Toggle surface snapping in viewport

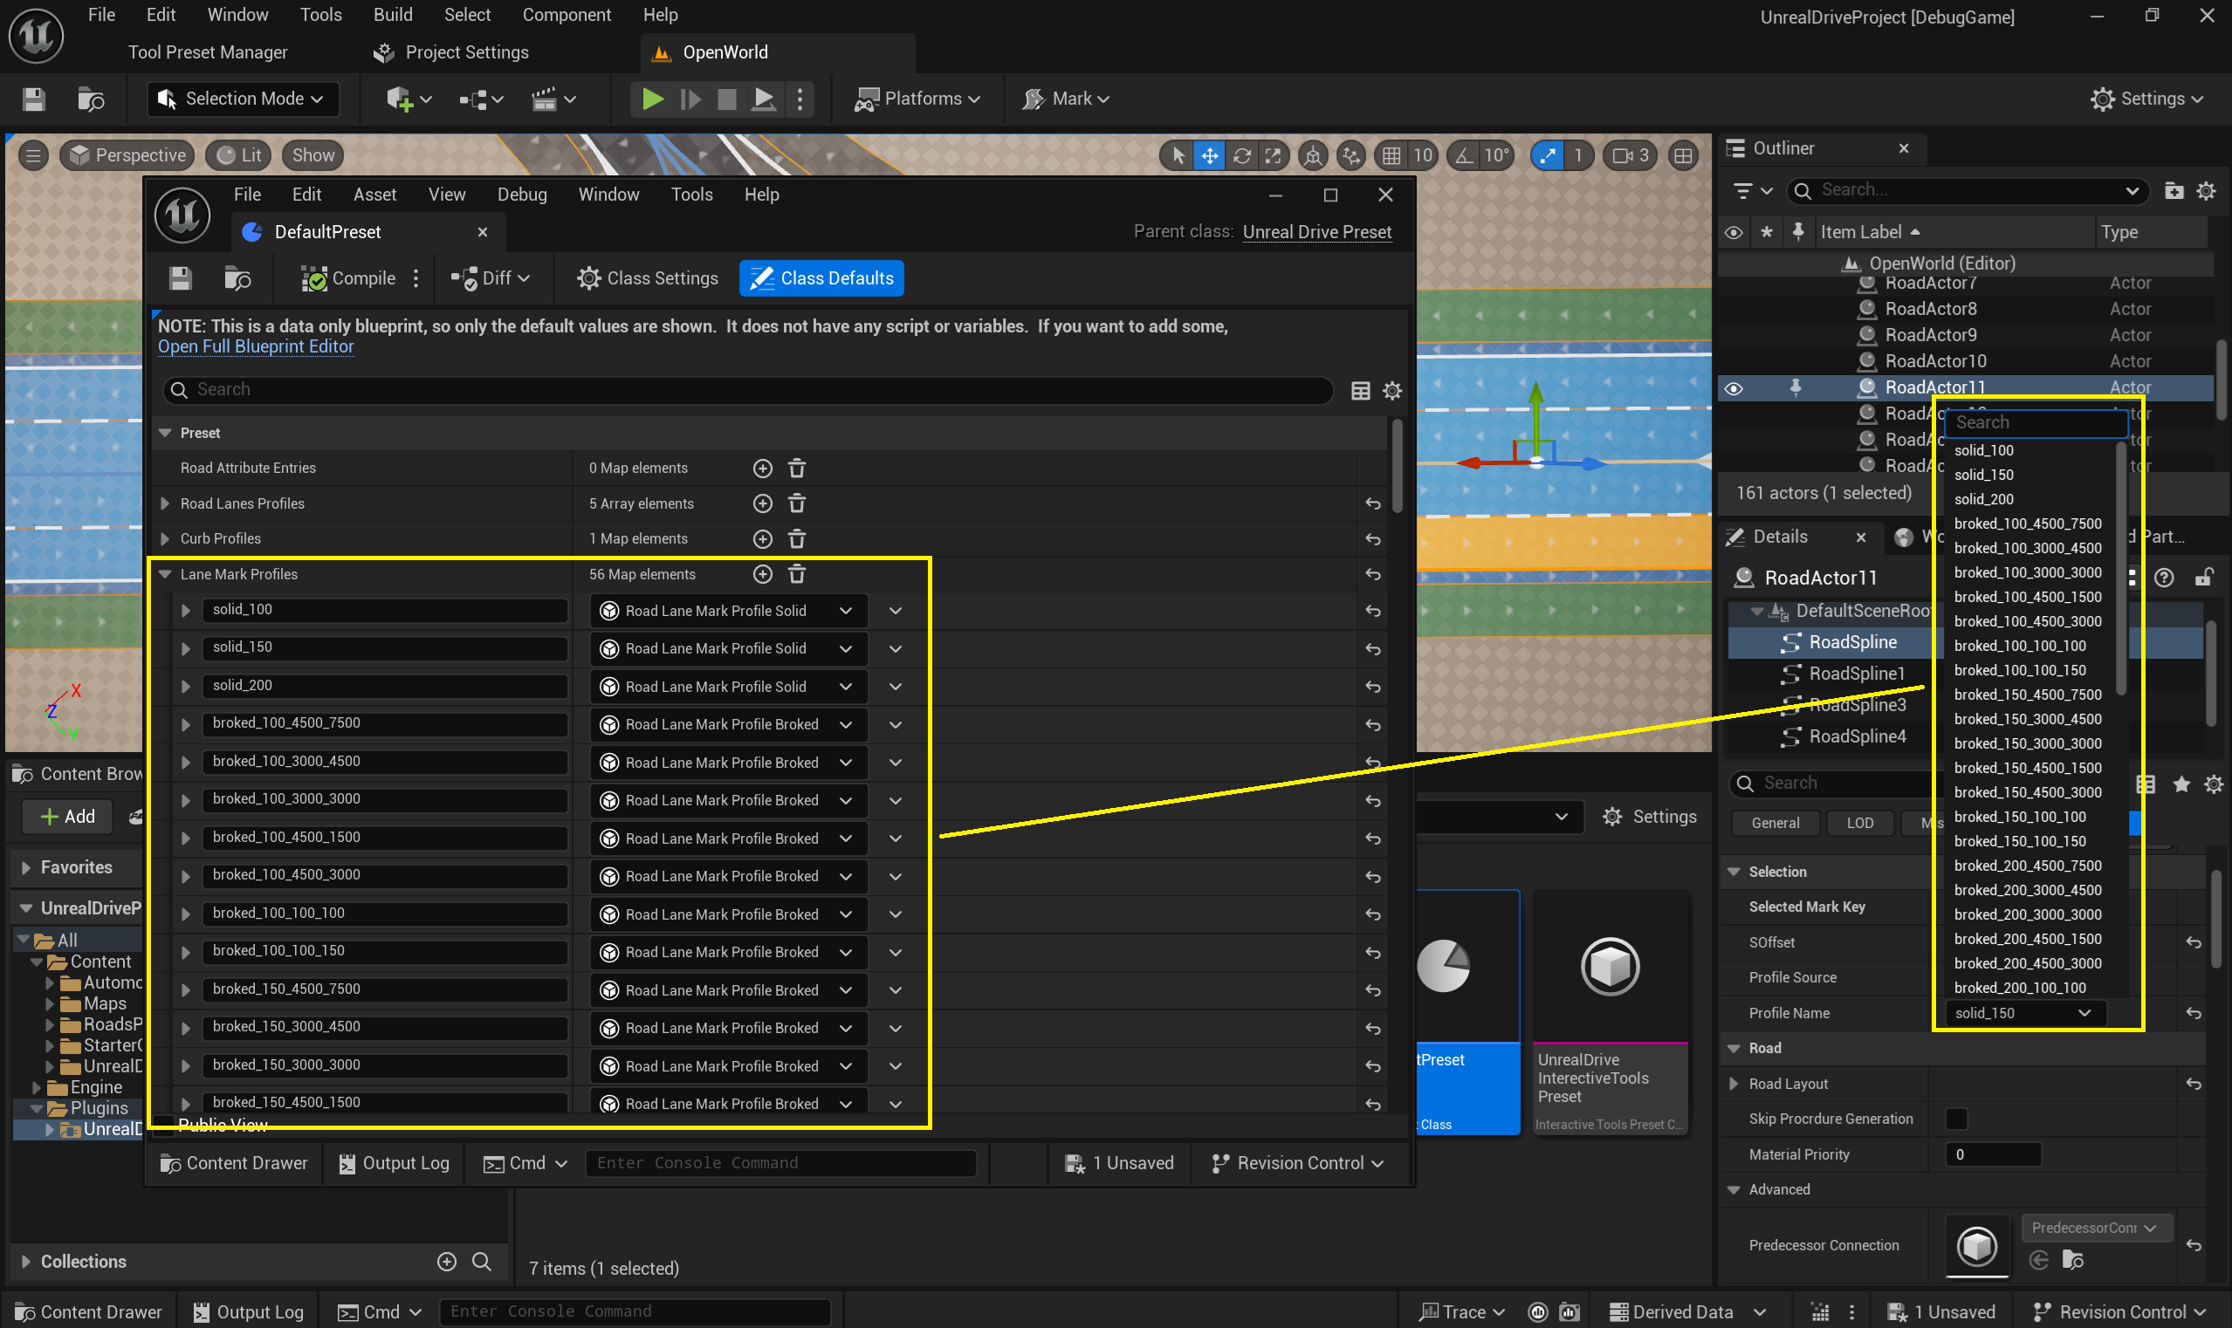coord(1350,155)
